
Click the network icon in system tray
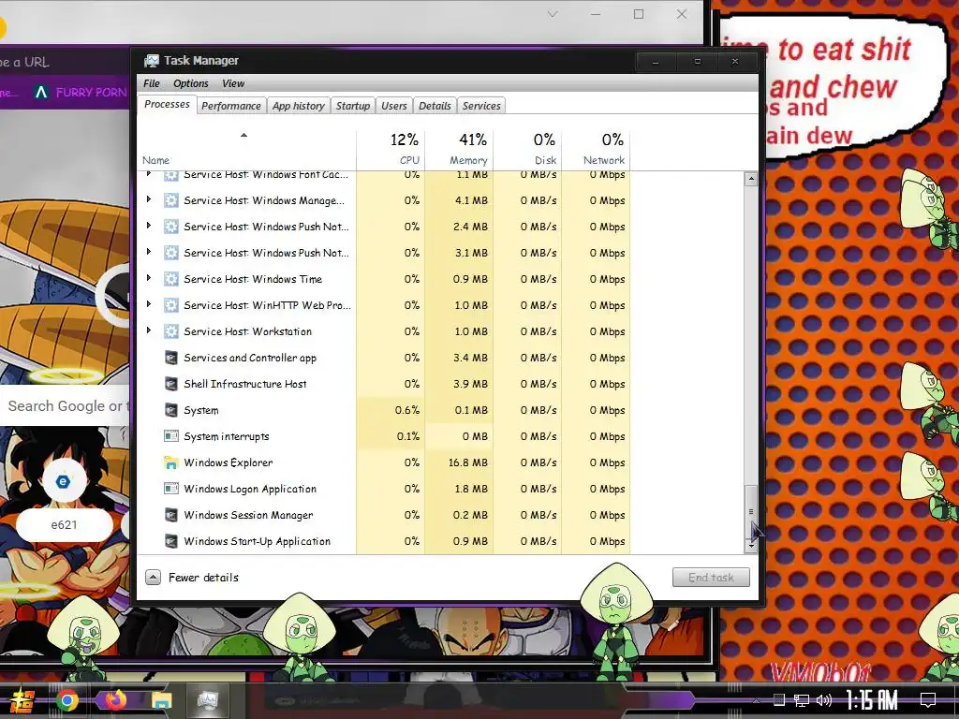[802, 700]
